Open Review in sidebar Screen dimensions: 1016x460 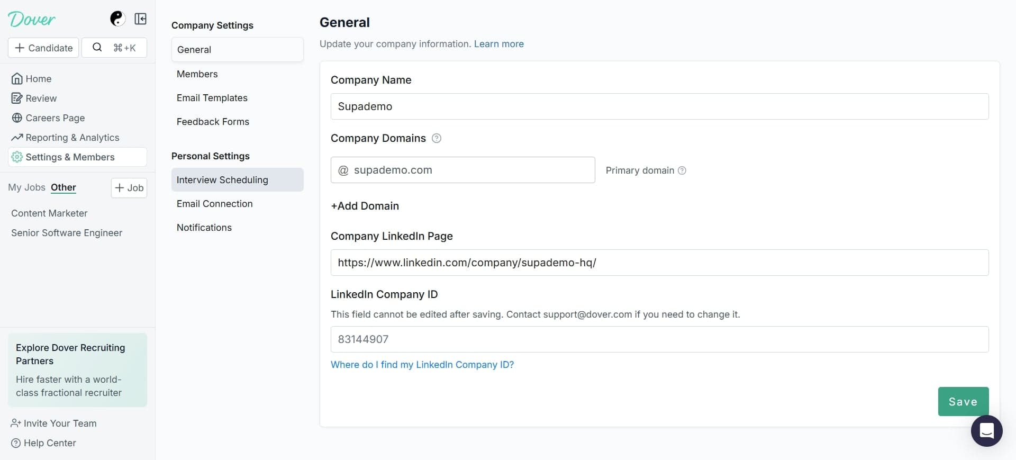(77, 98)
